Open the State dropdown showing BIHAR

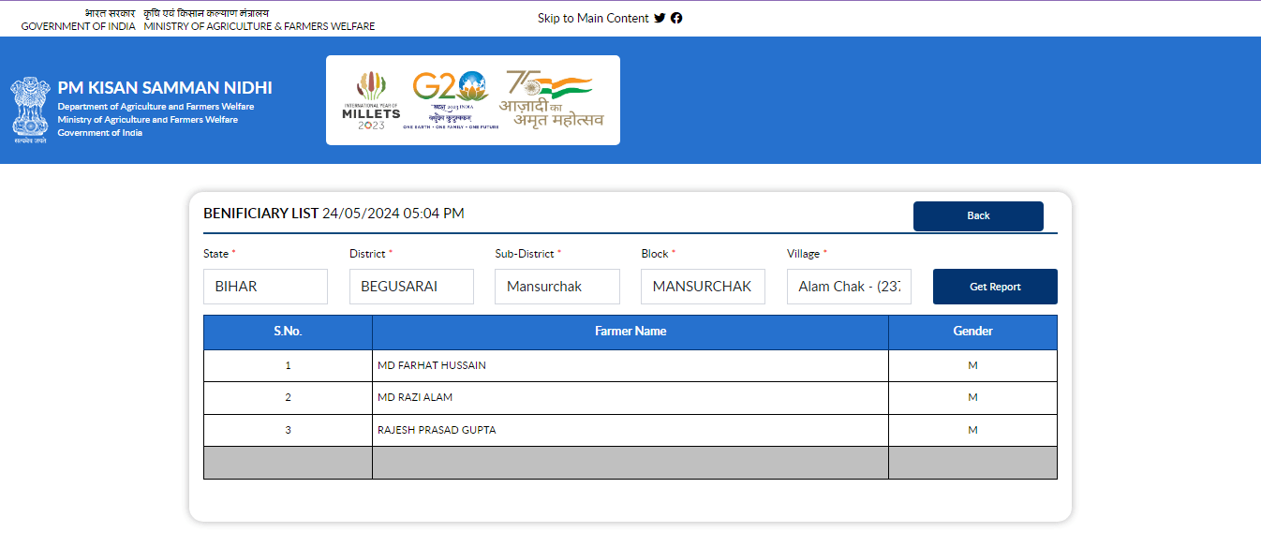click(265, 287)
